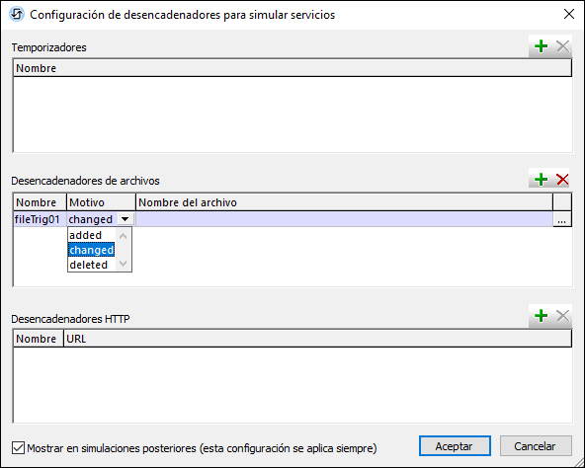Click the dropdown list scroll-down arrow

click(x=124, y=264)
